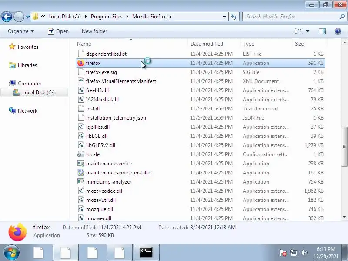348x261 pixels.
Task: Select the install text document icon
Action: click(x=81, y=108)
